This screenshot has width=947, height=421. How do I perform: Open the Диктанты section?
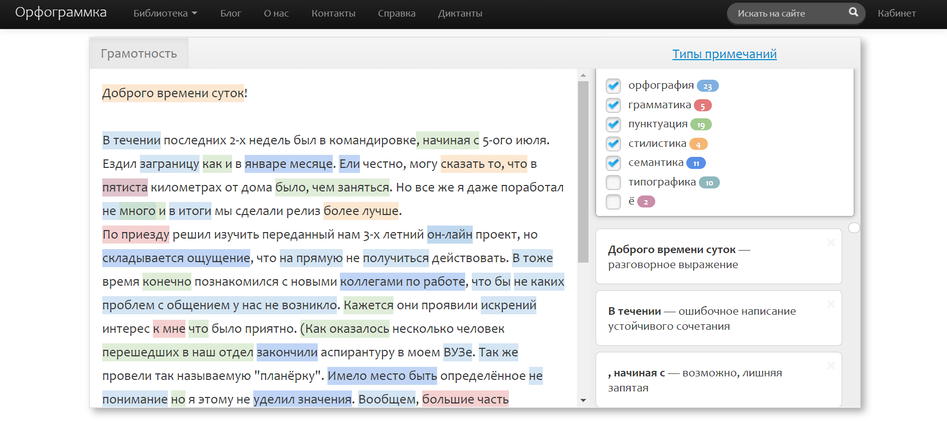tap(460, 14)
